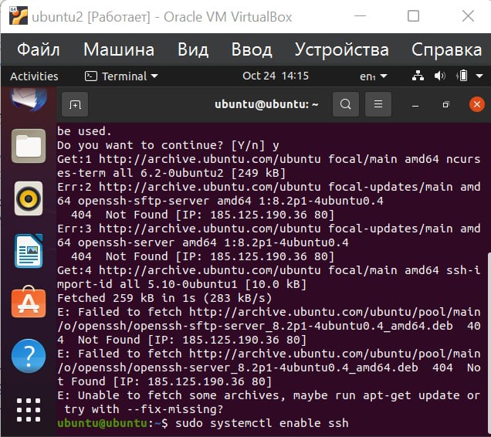Open the Справка menu
This screenshot has height=437, width=491.
tap(446, 49)
